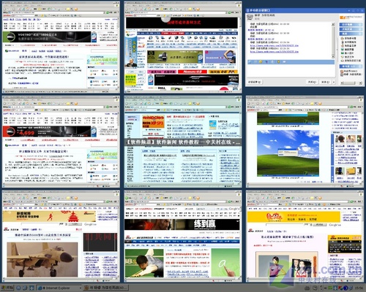
Task: Click the large Windows XP Bliss desktop image
Action: coord(288,153)
